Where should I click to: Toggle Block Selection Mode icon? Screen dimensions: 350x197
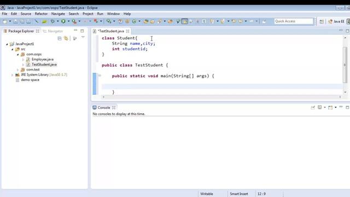coord(197,21)
